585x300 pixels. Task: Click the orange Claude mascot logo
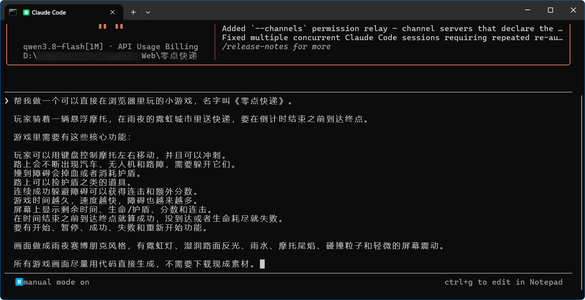click(x=111, y=26)
